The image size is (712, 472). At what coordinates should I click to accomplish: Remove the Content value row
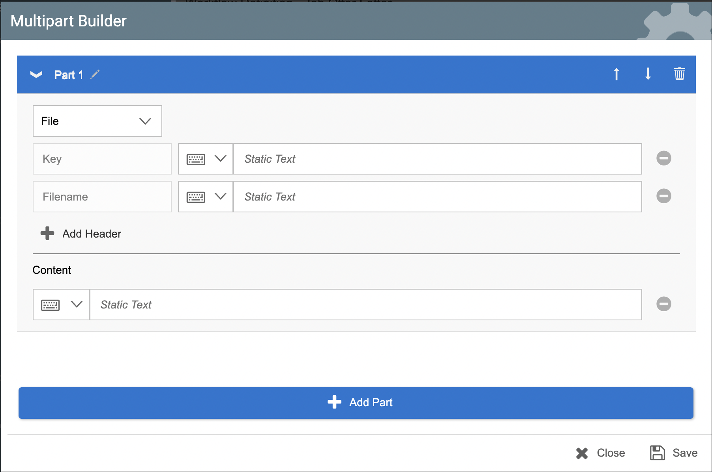tap(663, 304)
